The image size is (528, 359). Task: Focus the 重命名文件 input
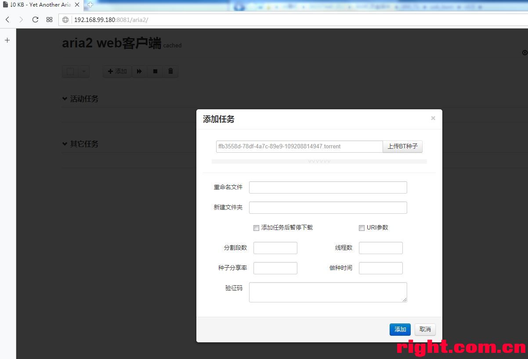click(x=328, y=187)
